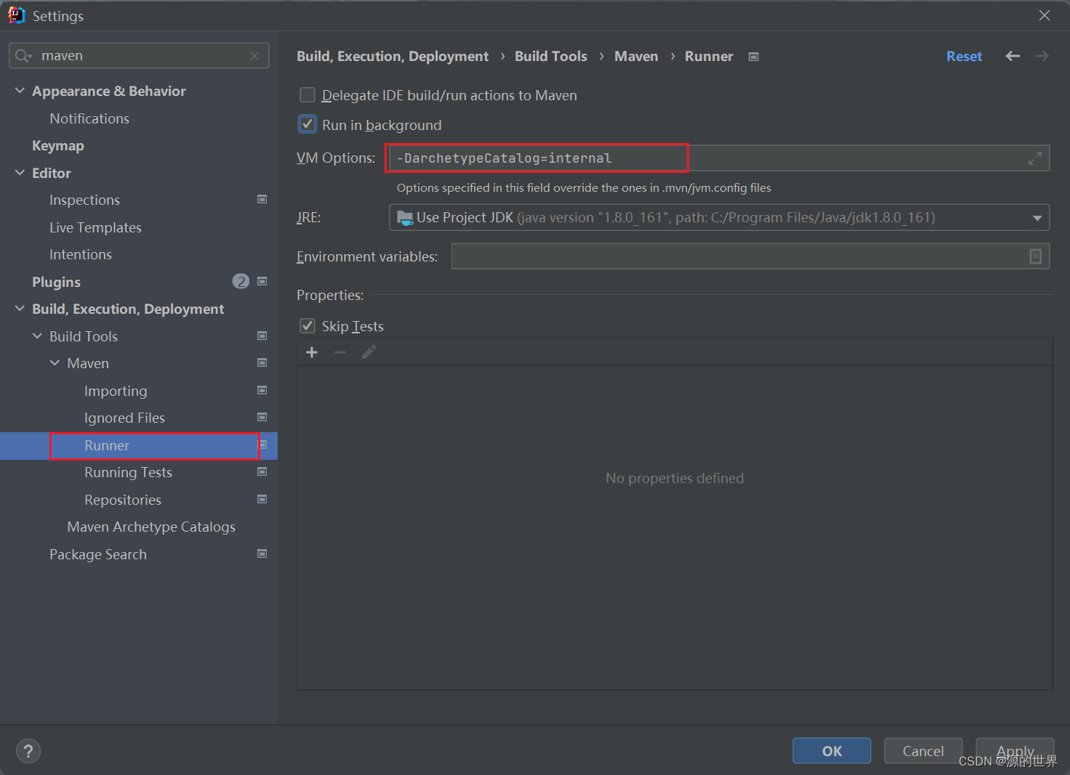Viewport: 1070px width, 775px height.
Task: Select Ignored Files under Maven
Action: pyautogui.click(x=124, y=418)
